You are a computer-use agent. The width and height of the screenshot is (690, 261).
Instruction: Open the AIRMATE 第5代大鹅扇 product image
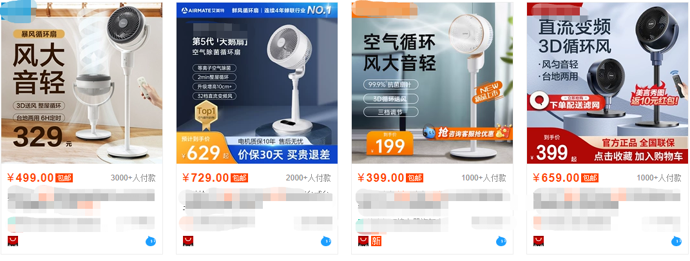(x=257, y=82)
